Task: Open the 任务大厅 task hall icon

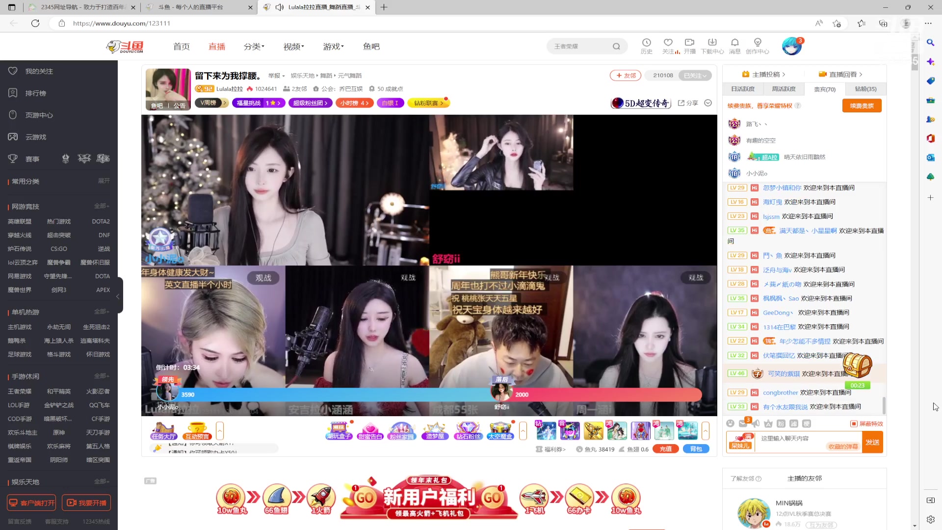Action: tap(164, 430)
